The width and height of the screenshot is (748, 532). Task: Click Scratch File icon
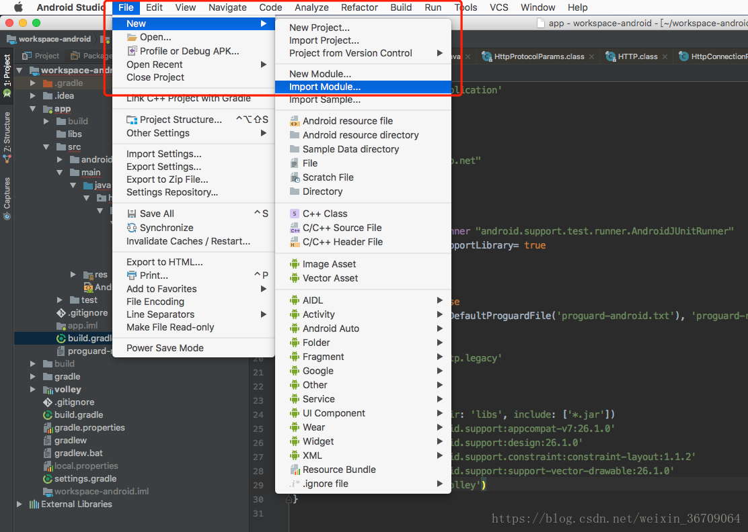pos(295,177)
